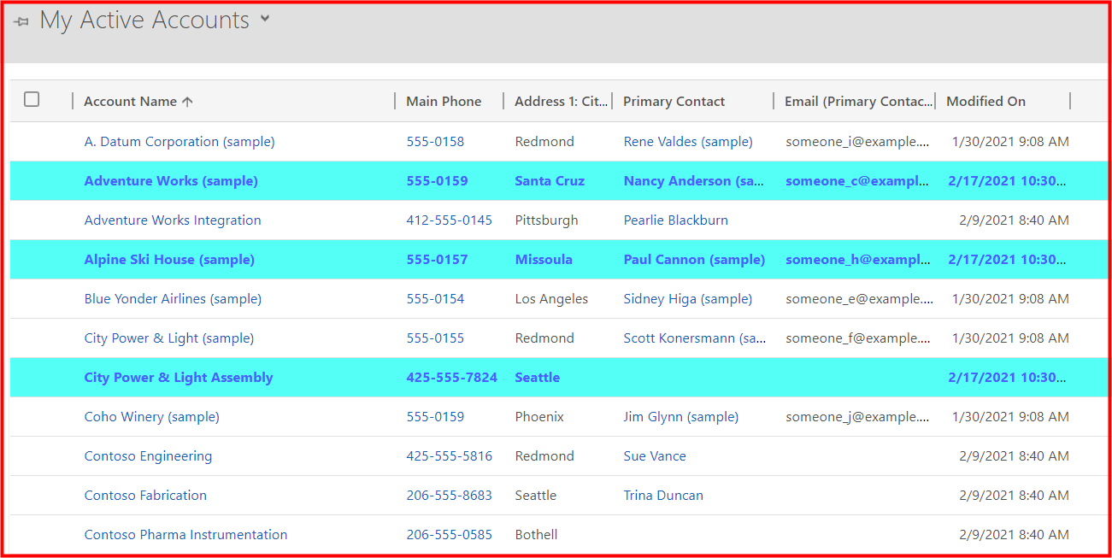Open contact Sidney Higa (sample)
The width and height of the screenshot is (1112, 558).
tap(688, 299)
